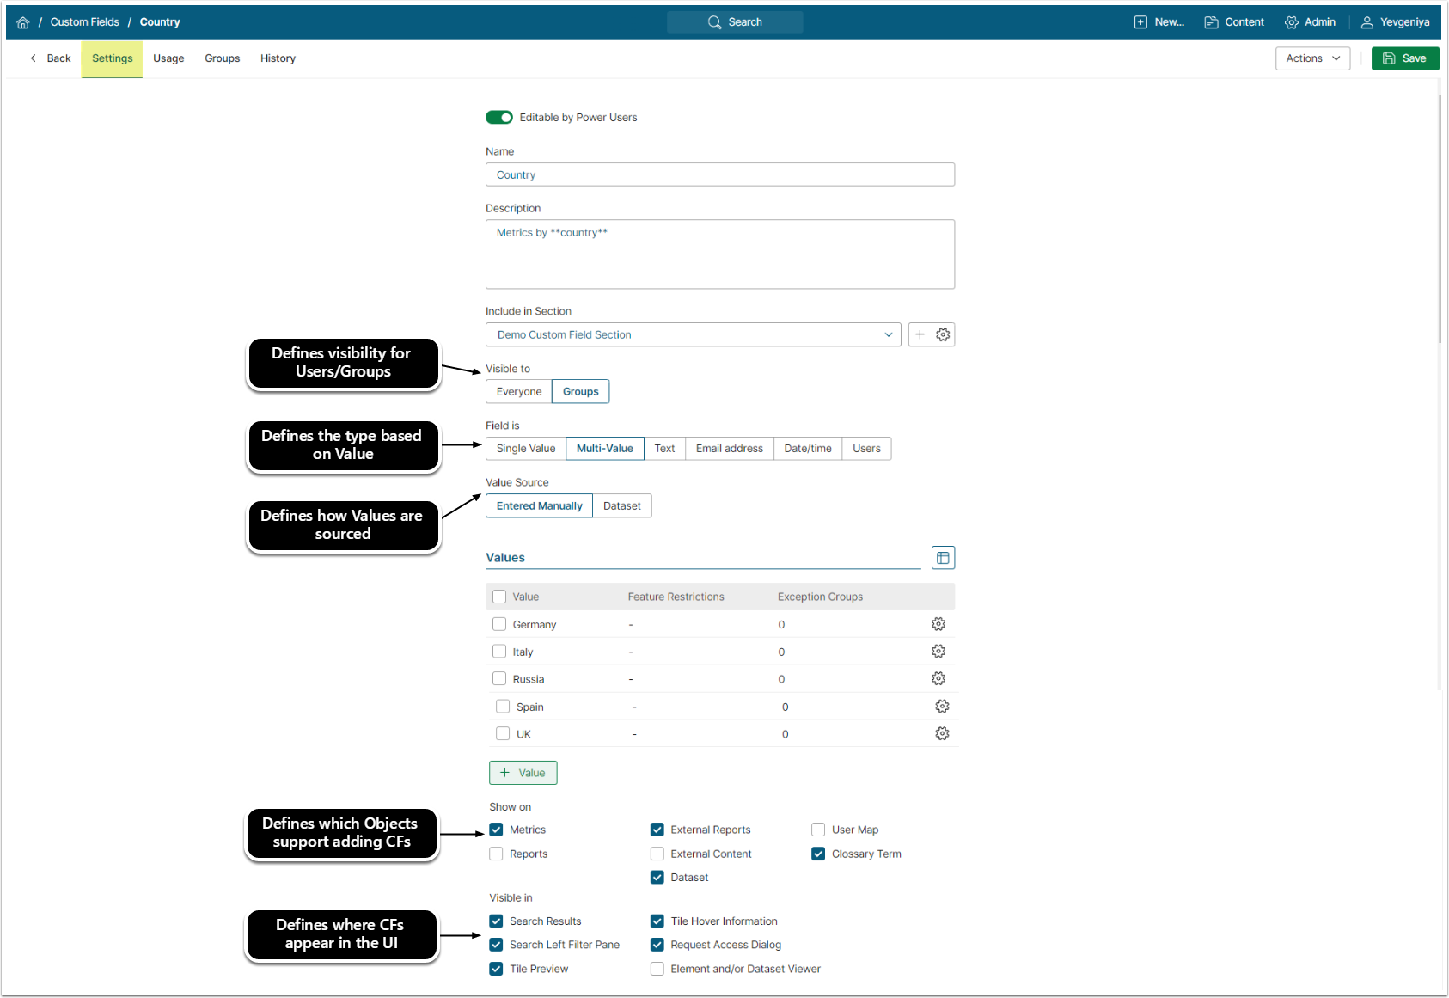Open the New... menu in header
1449x998 pixels.
[x=1159, y=22]
